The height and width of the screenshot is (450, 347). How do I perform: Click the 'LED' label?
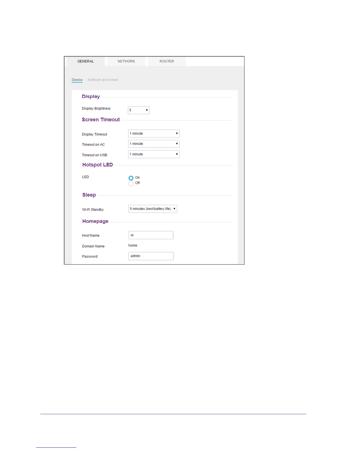86,177
